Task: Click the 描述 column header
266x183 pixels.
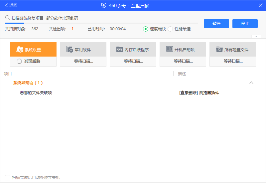Action: tap(182, 74)
